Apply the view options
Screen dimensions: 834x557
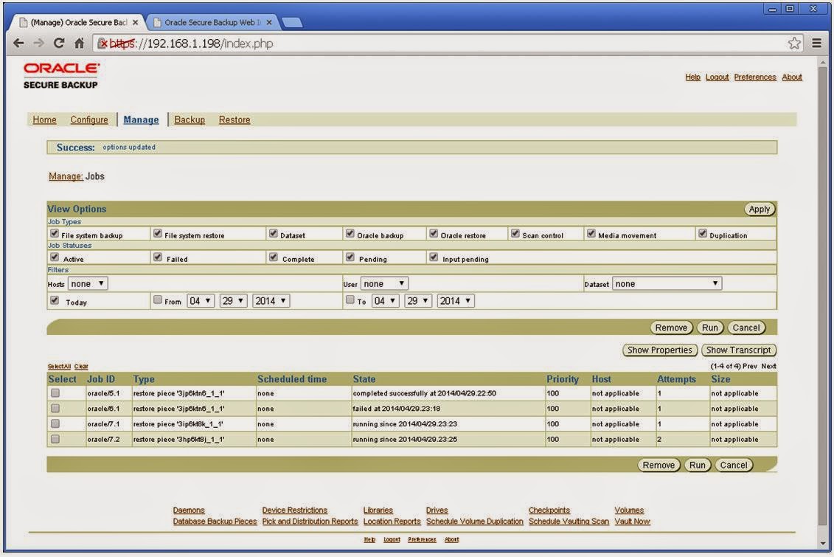click(x=760, y=209)
